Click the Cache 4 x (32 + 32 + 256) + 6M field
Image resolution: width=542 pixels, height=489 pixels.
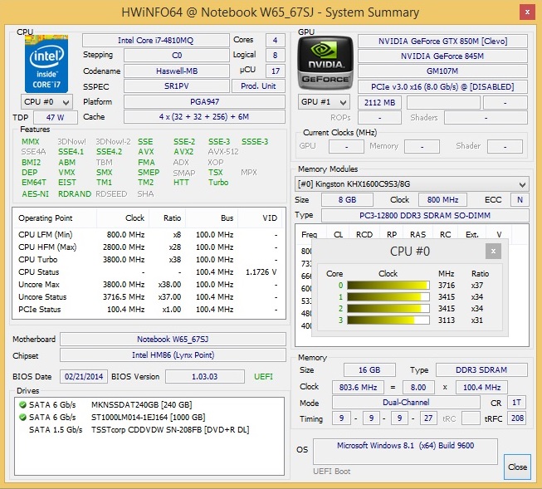coord(205,117)
